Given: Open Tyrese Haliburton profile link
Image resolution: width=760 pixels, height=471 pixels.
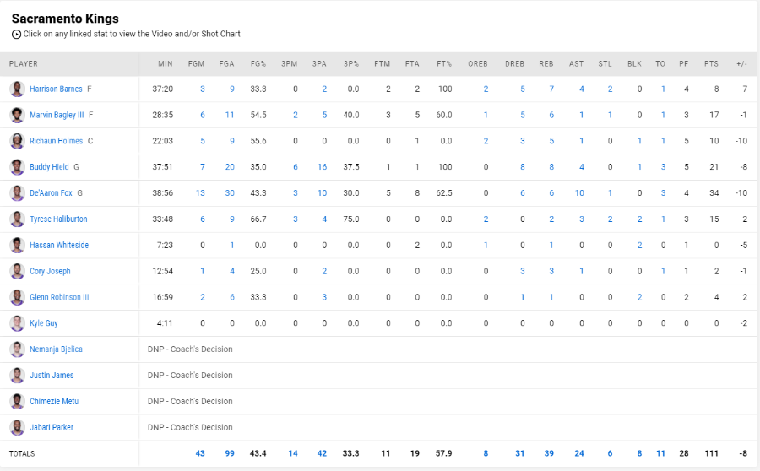Looking at the screenshot, I should coord(58,219).
